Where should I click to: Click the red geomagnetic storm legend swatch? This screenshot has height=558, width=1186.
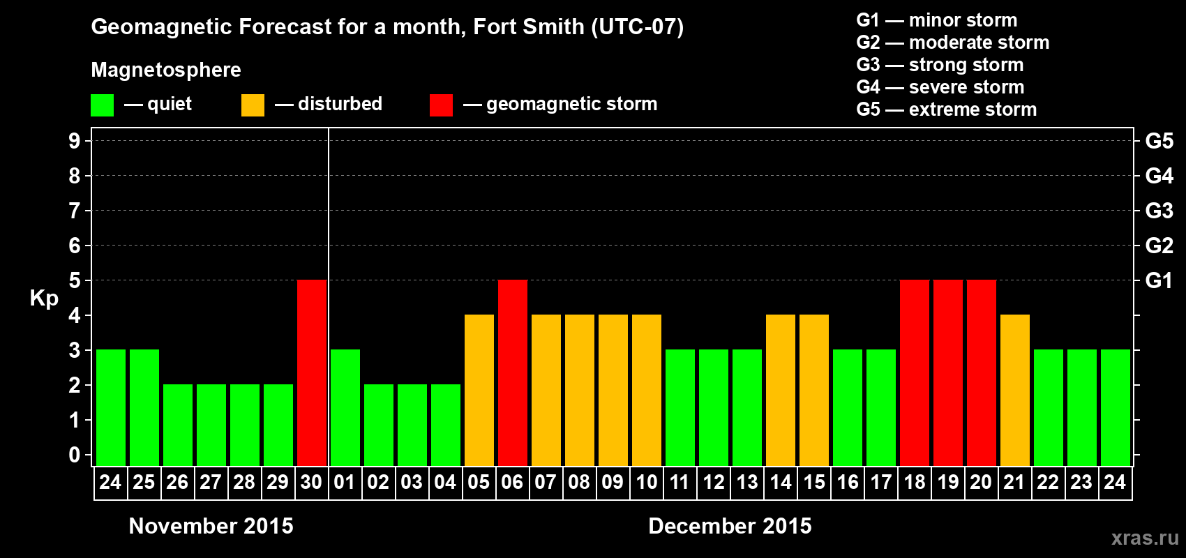(442, 105)
